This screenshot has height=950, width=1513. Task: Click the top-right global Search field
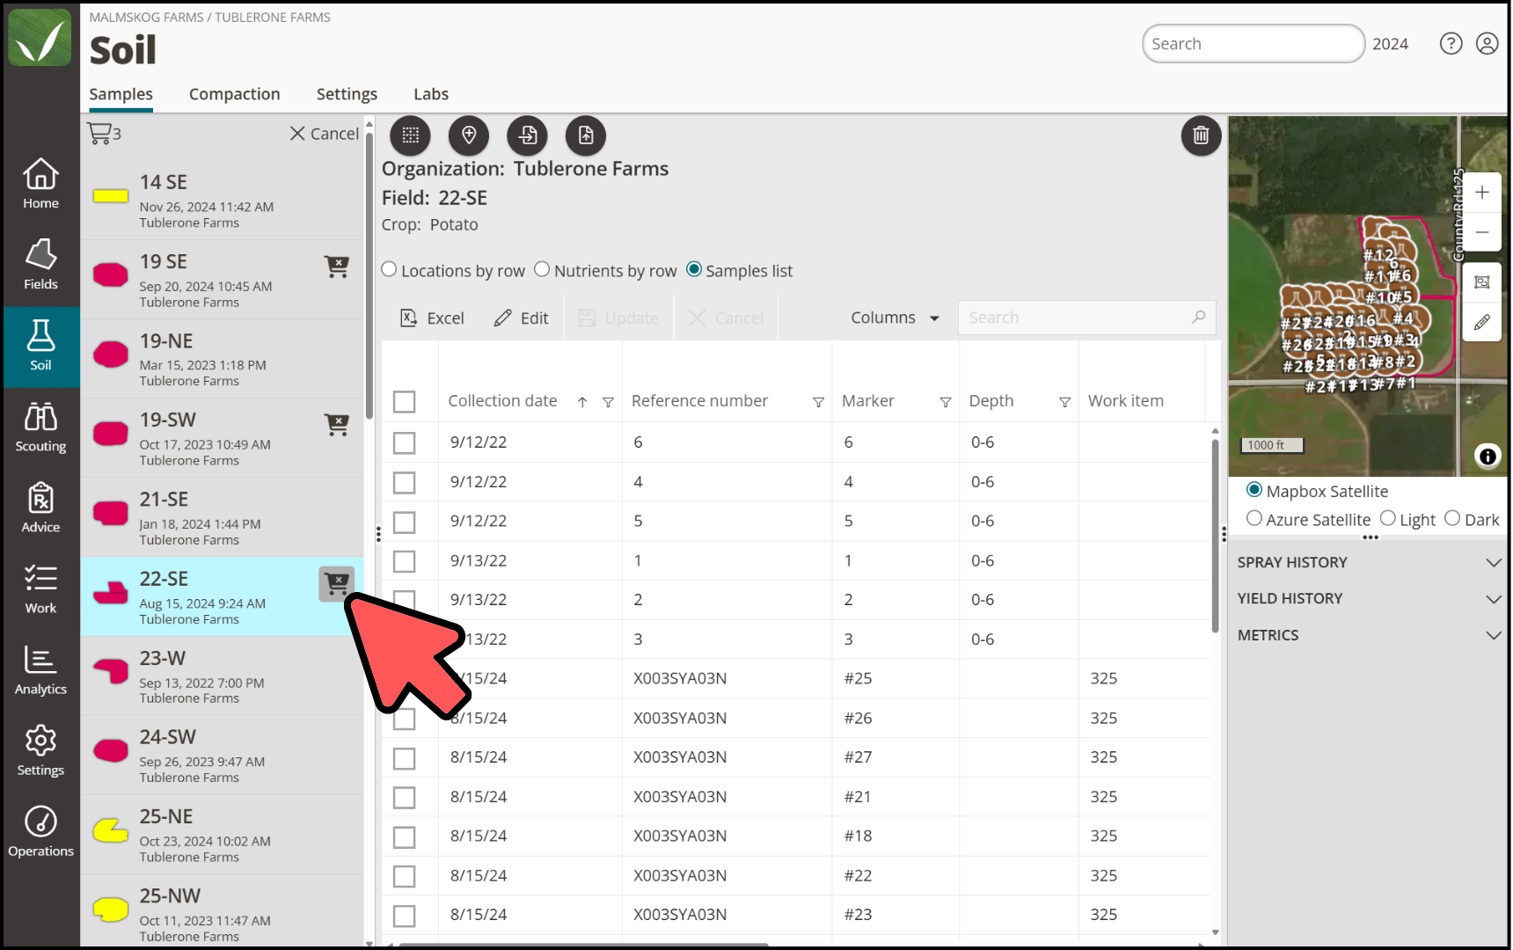tap(1253, 44)
